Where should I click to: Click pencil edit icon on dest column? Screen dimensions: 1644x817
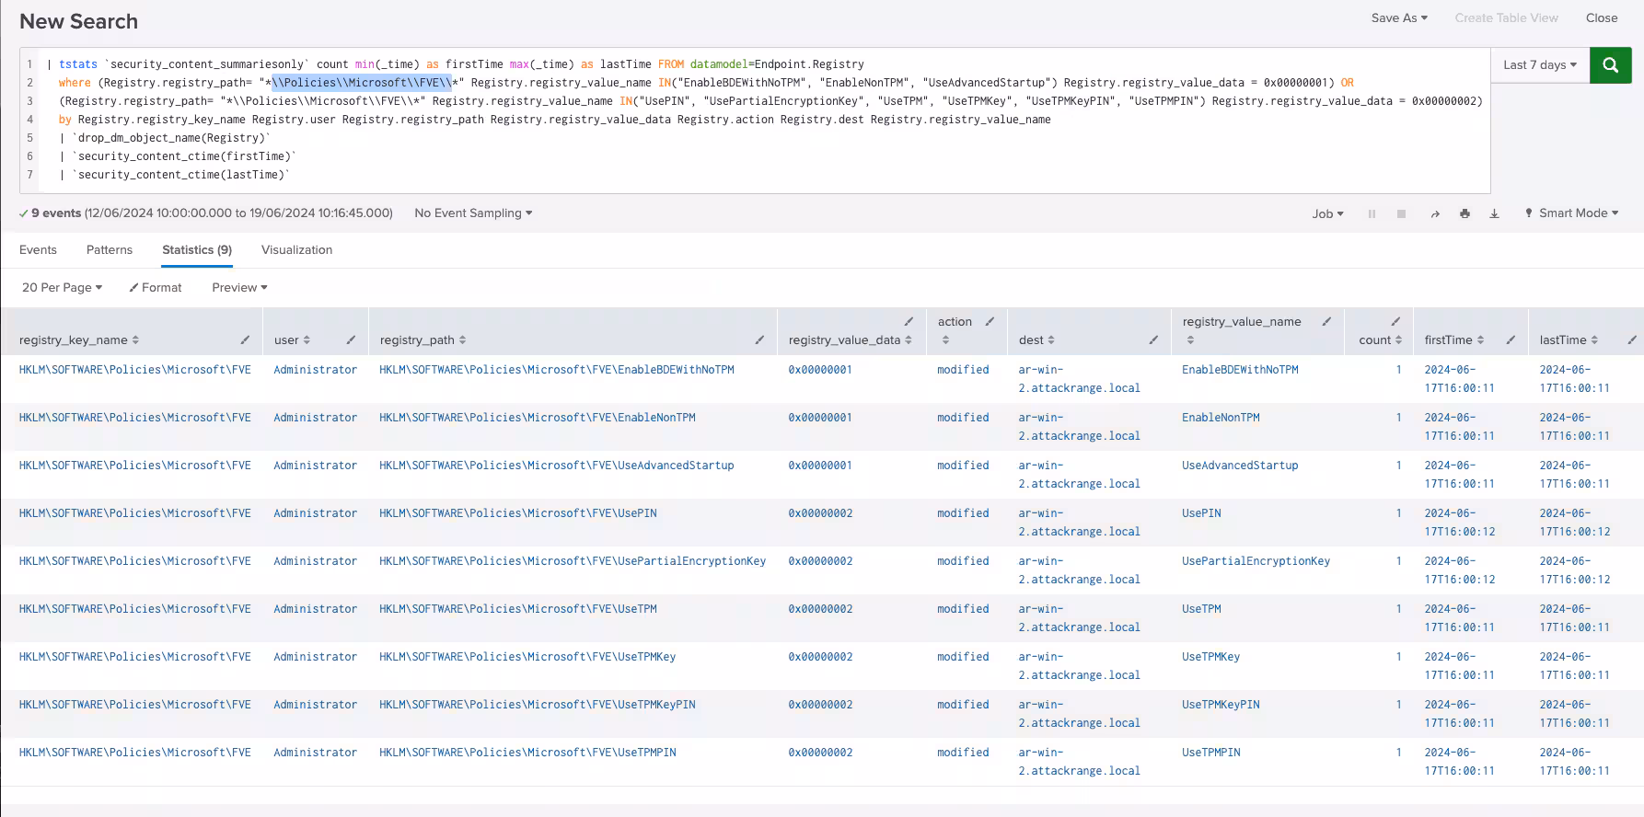click(x=1153, y=340)
